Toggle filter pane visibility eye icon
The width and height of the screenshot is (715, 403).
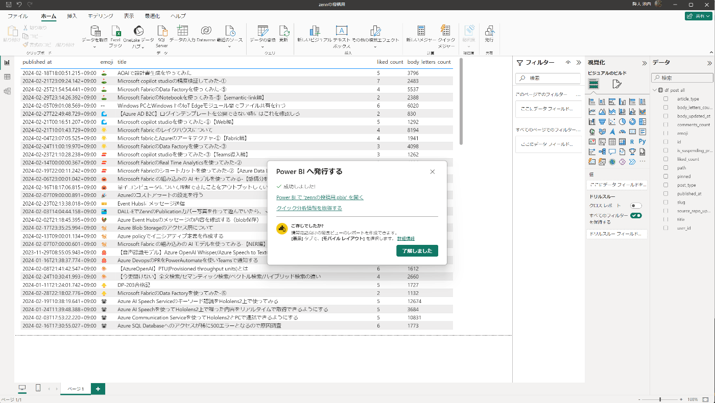point(568,62)
